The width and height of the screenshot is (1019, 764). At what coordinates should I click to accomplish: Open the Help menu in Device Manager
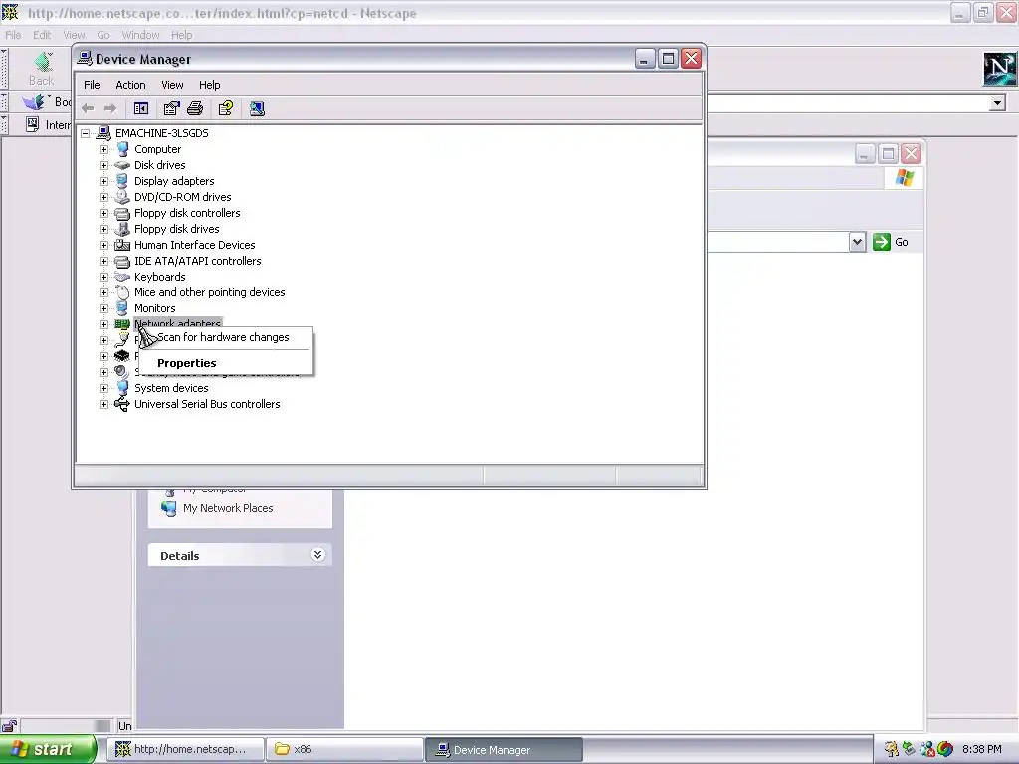click(209, 85)
